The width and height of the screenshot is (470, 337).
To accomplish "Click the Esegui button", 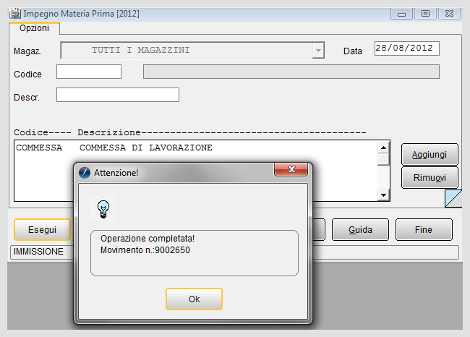I will (x=42, y=230).
